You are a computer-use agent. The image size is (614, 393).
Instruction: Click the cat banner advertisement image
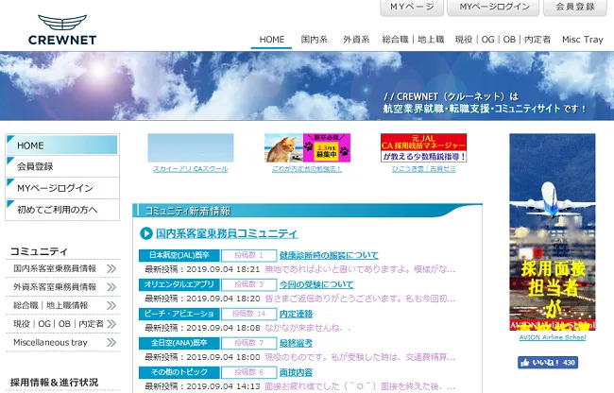(x=307, y=148)
